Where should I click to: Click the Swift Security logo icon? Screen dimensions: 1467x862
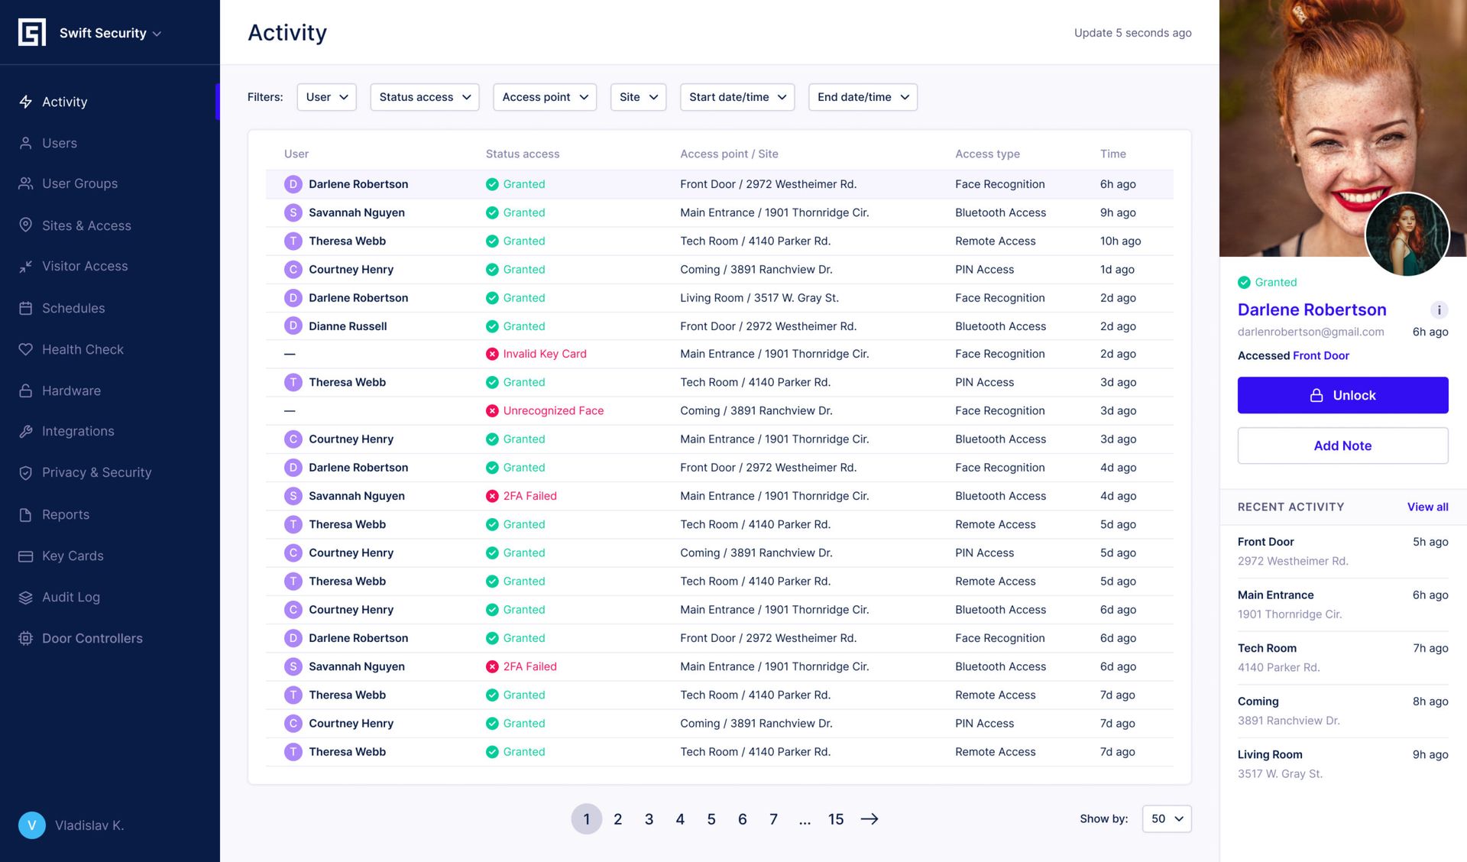(x=31, y=33)
